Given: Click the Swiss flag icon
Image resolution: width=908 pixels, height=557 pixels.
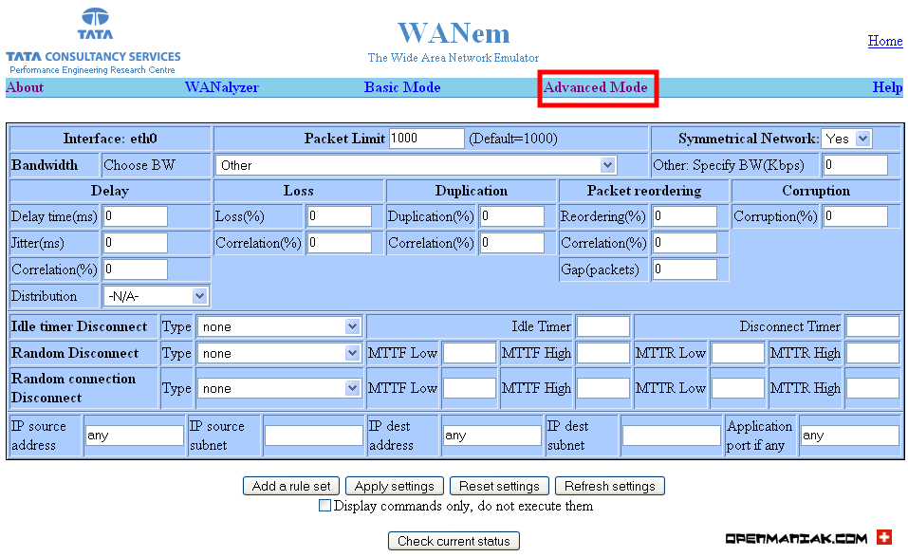Looking at the screenshot, I should [x=883, y=537].
